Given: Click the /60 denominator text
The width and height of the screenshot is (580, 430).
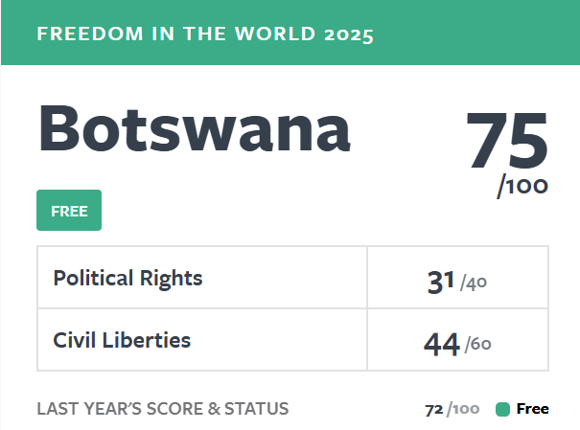Looking at the screenshot, I should (x=478, y=345).
